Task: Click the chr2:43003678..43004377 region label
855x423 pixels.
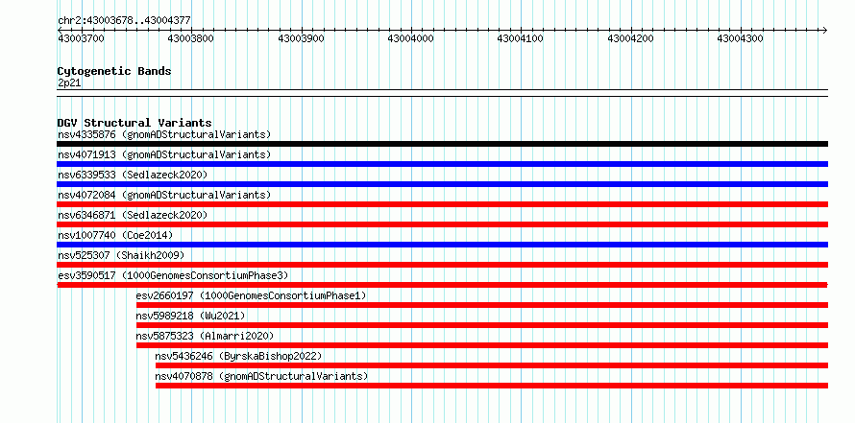Action: click(x=124, y=21)
